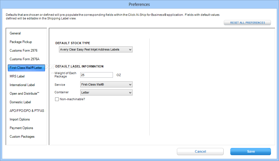Expand the Container dropdown

click(x=106, y=92)
